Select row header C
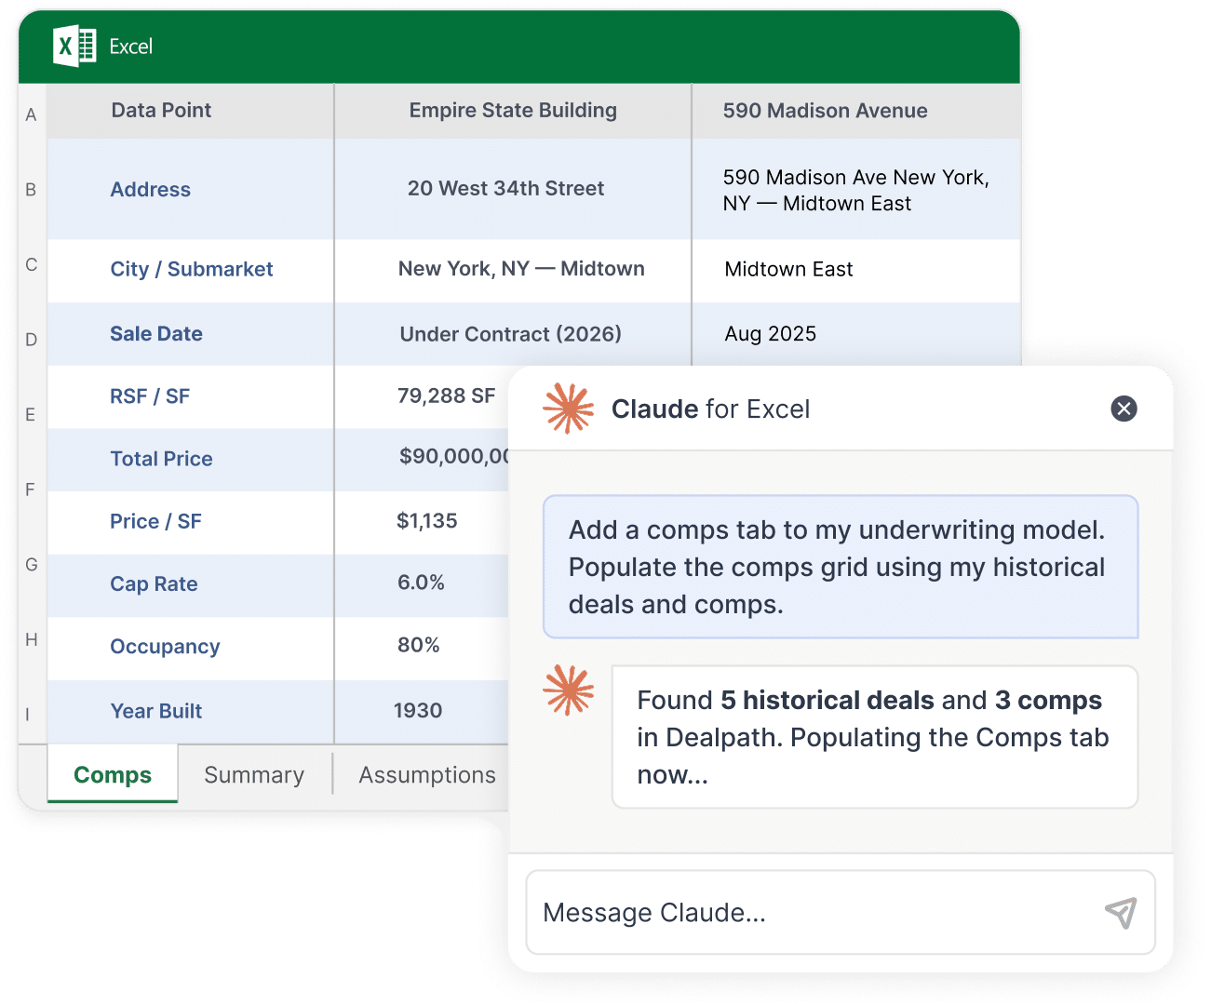 [32, 265]
